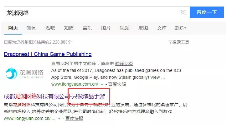Select the 网页 tab

tap(13, 28)
